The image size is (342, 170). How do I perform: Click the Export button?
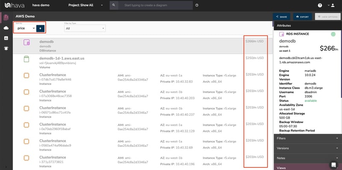(302, 17)
